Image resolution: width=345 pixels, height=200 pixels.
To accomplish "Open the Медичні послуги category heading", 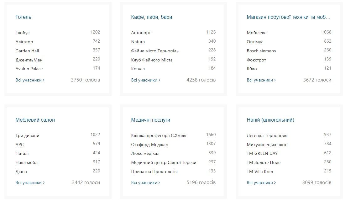I will (x=150, y=120).
